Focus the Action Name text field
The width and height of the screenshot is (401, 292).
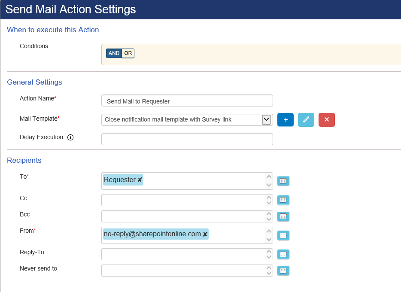[x=187, y=101]
